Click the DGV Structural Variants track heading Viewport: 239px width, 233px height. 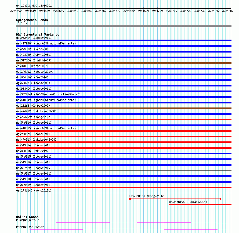click(x=38, y=34)
